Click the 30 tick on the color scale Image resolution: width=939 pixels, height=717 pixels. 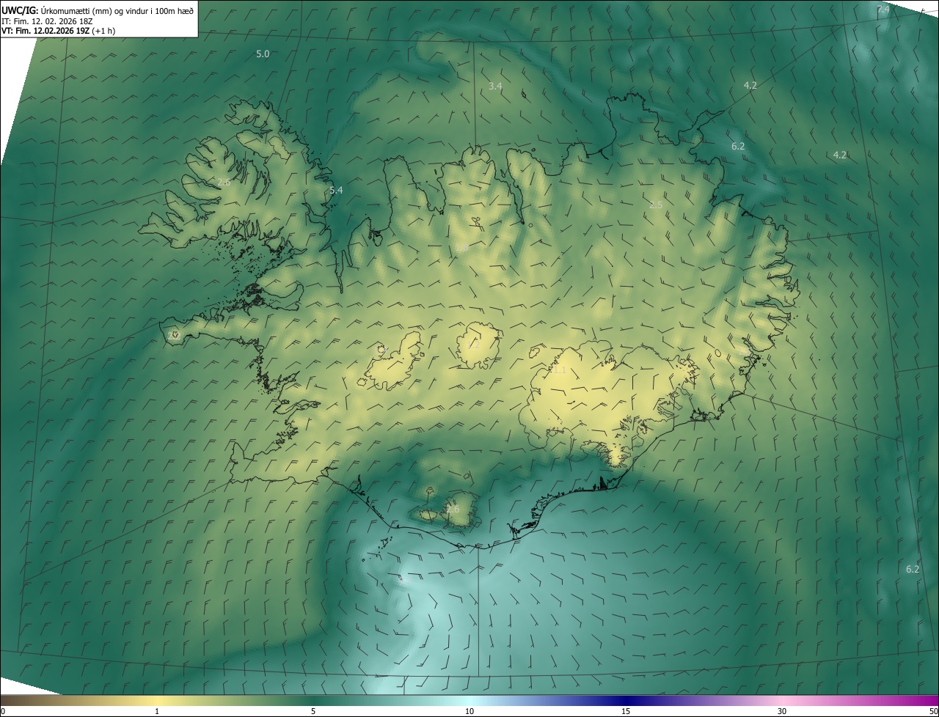point(782,711)
